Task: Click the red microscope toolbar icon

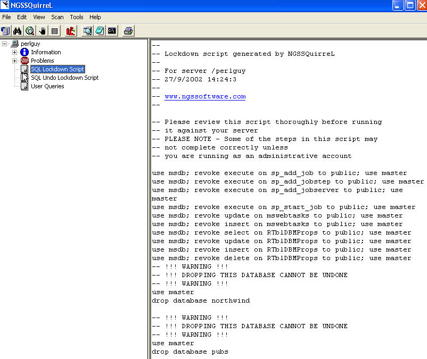Action: [71, 31]
